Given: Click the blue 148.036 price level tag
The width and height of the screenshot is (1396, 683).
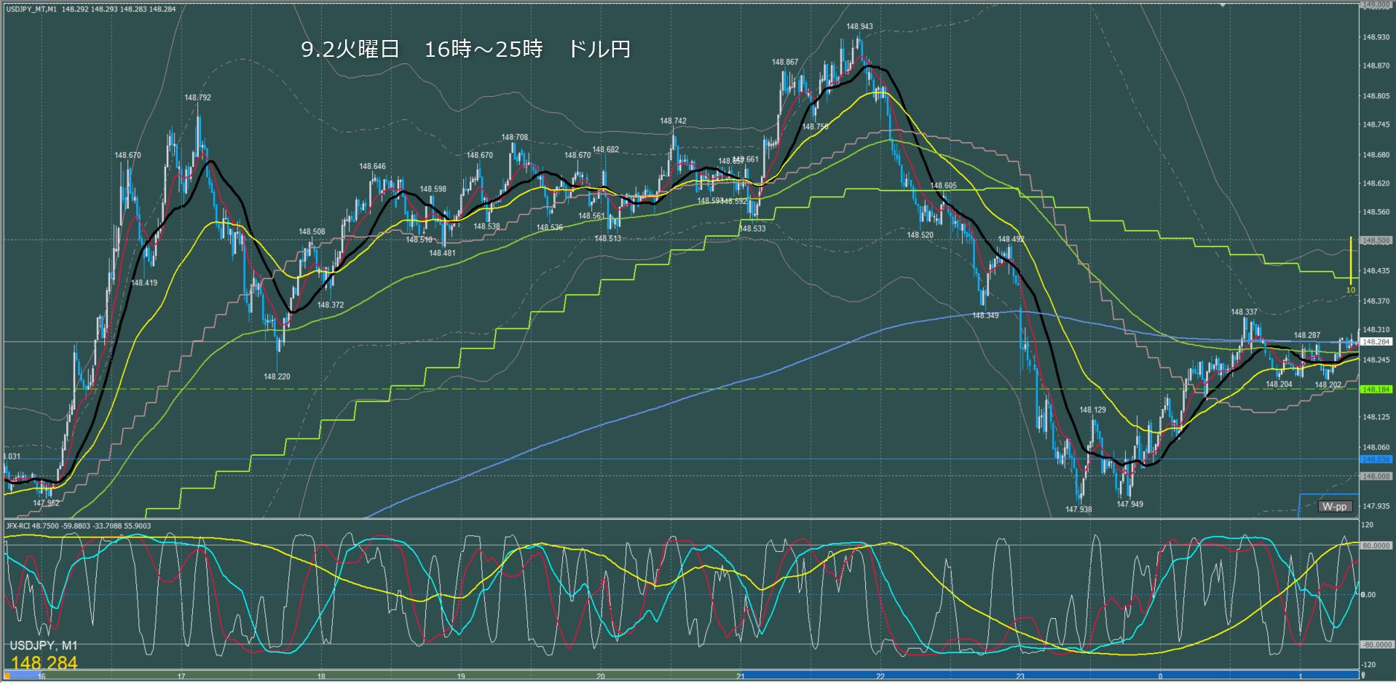Looking at the screenshot, I should [1376, 459].
